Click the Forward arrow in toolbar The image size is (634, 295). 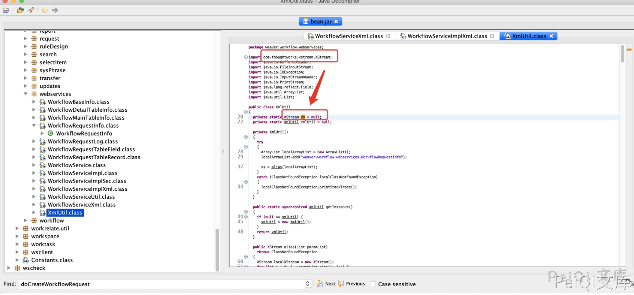pos(55,10)
